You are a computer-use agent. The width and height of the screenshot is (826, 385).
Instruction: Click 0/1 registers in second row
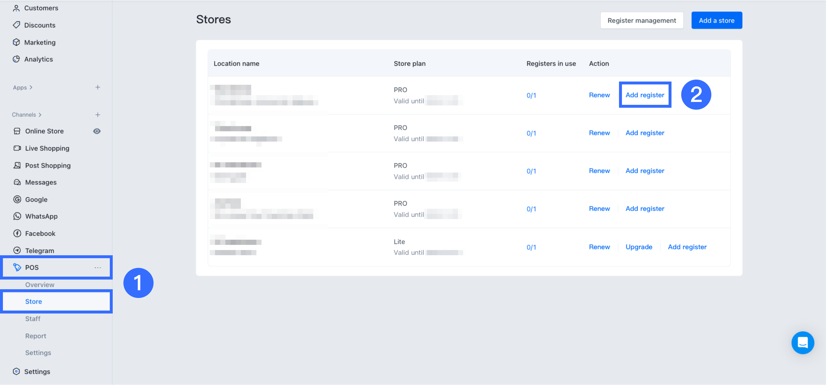(x=531, y=133)
